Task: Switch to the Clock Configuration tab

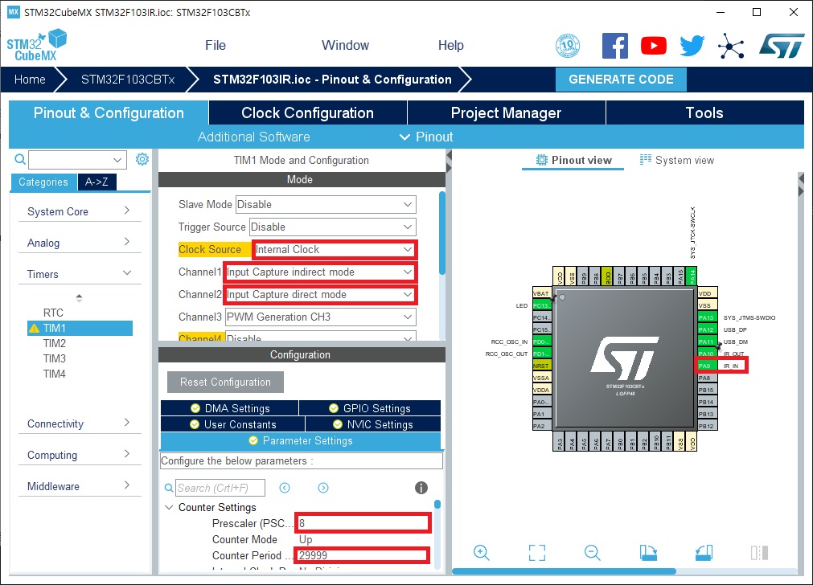Action: (307, 113)
